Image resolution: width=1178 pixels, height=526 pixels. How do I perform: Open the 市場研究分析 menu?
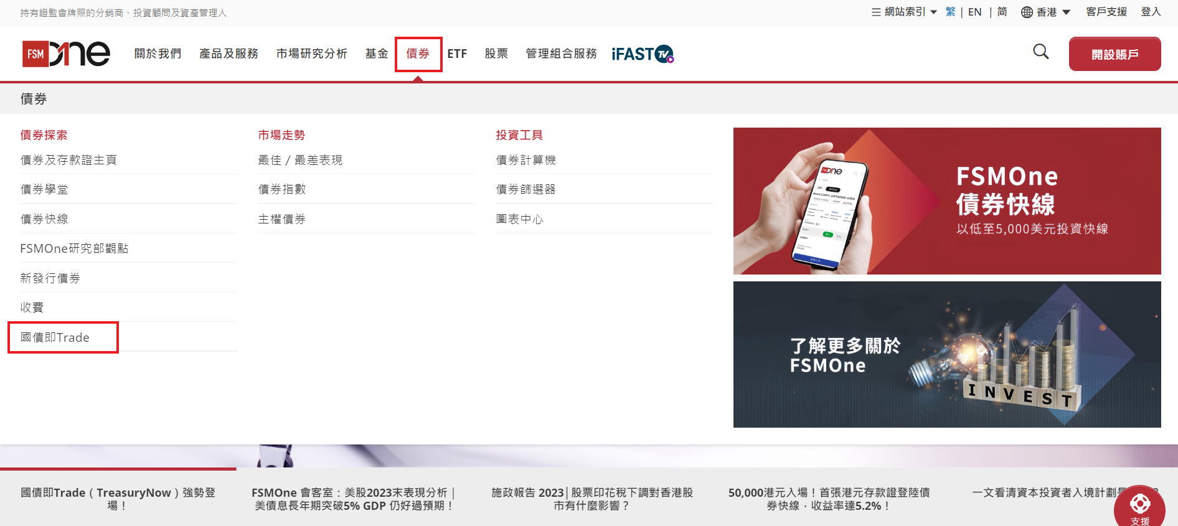pos(312,54)
